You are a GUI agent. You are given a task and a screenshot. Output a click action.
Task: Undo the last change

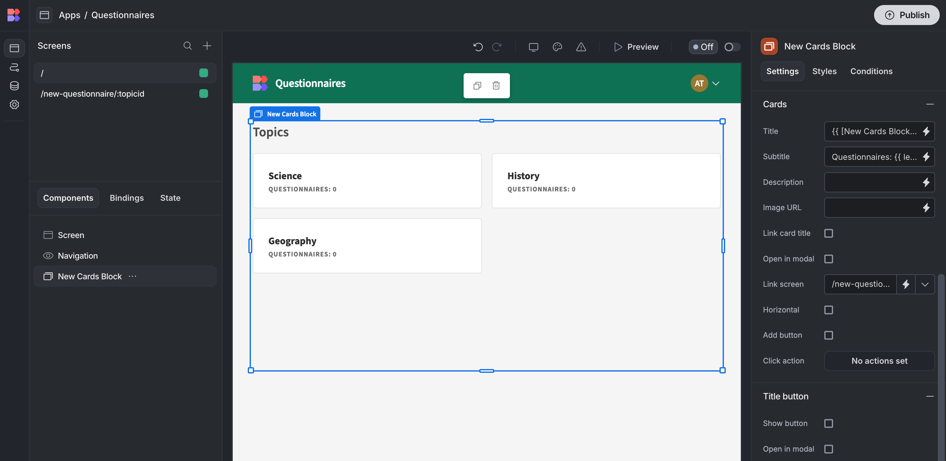click(478, 47)
